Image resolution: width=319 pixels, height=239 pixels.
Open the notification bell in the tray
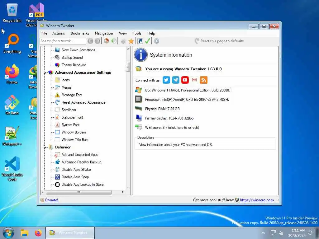311,233
